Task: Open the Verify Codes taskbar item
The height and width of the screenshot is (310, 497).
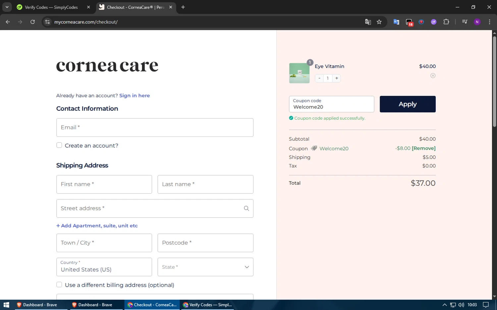Action: [207, 305]
